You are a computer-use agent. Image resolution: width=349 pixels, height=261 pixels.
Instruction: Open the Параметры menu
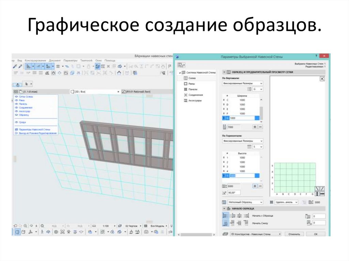(70, 61)
